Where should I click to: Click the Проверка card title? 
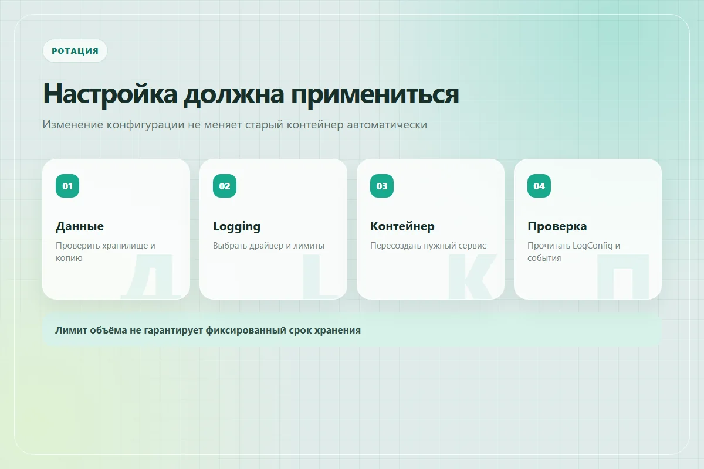pyautogui.click(x=557, y=226)
